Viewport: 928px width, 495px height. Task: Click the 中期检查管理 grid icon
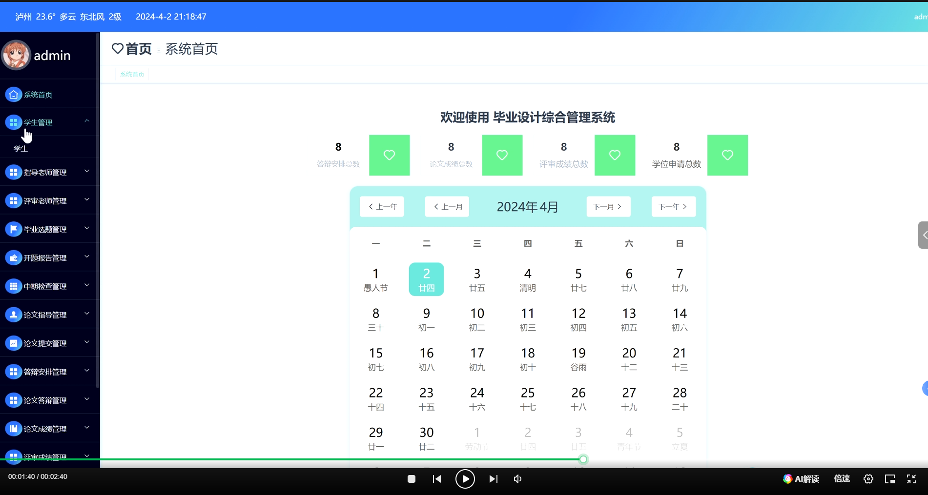coord(14,286)
